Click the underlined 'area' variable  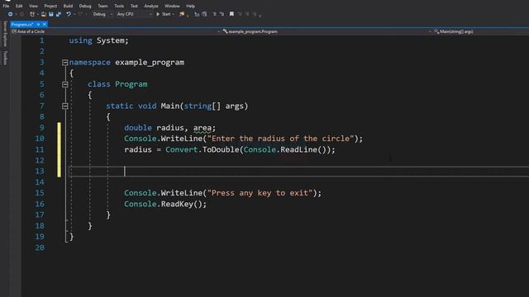(x=202, y=128)
